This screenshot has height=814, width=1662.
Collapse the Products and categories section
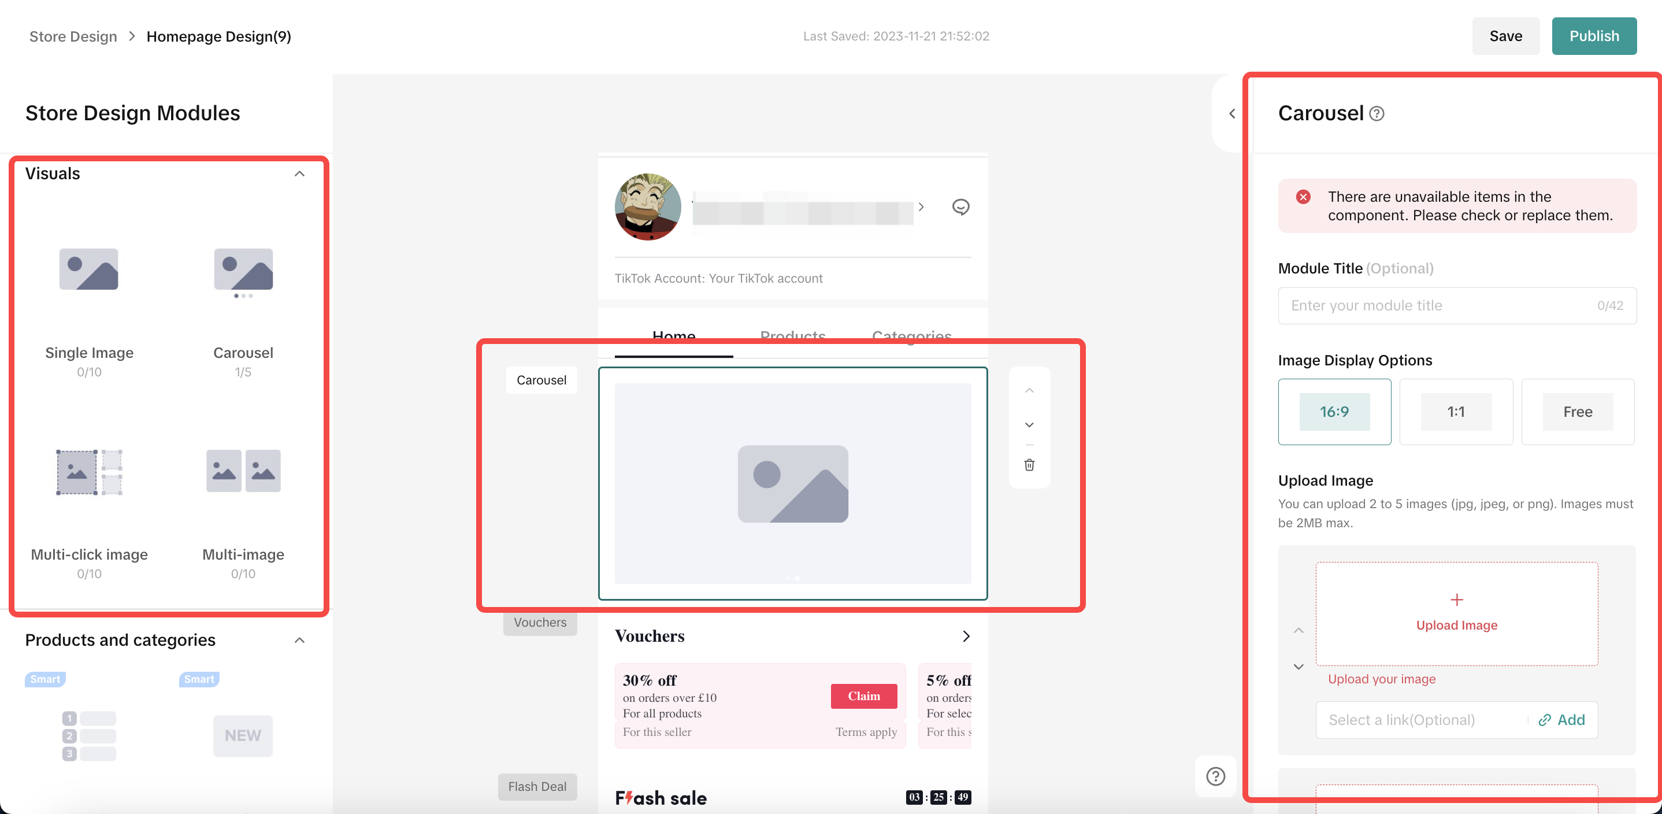click(299, 641)
